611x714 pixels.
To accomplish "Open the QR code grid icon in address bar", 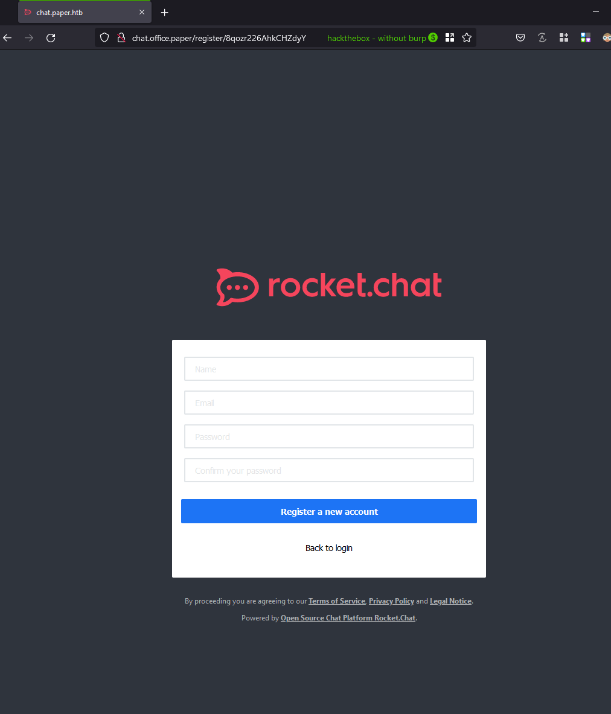I will (x=450, y=38).
